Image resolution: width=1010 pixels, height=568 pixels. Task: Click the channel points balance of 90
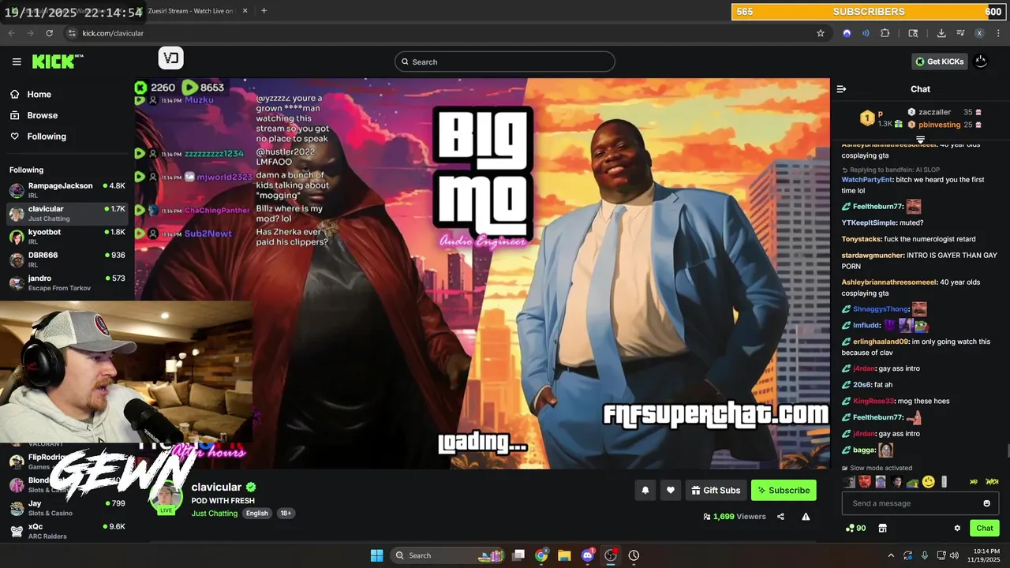(855, 528)
